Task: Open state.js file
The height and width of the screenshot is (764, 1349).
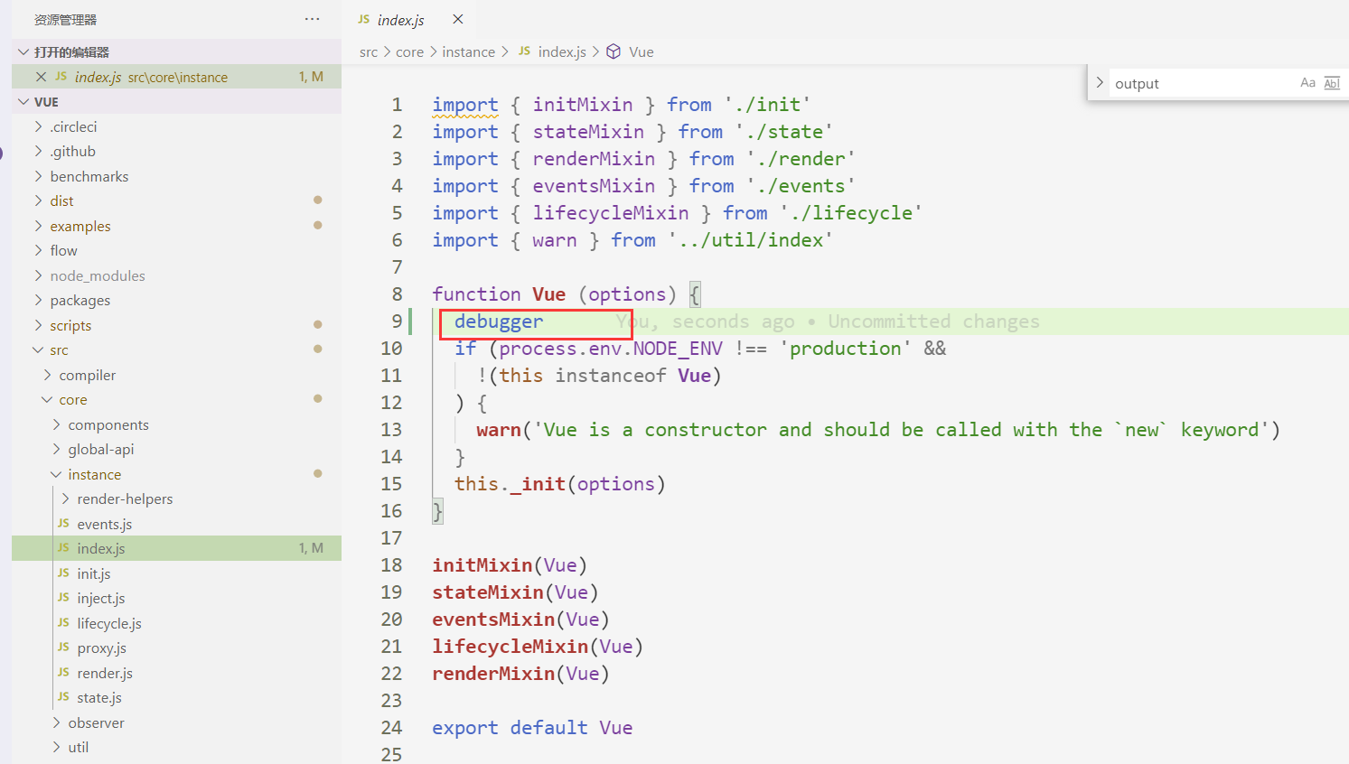Action: click(x=176, y=697)
